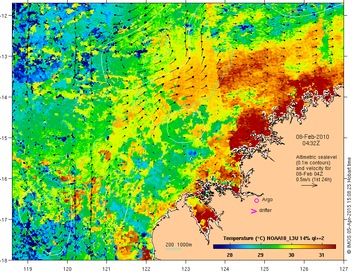Click latitude axis label -17
The image size is (352, 272).
[x=4, y=220]
